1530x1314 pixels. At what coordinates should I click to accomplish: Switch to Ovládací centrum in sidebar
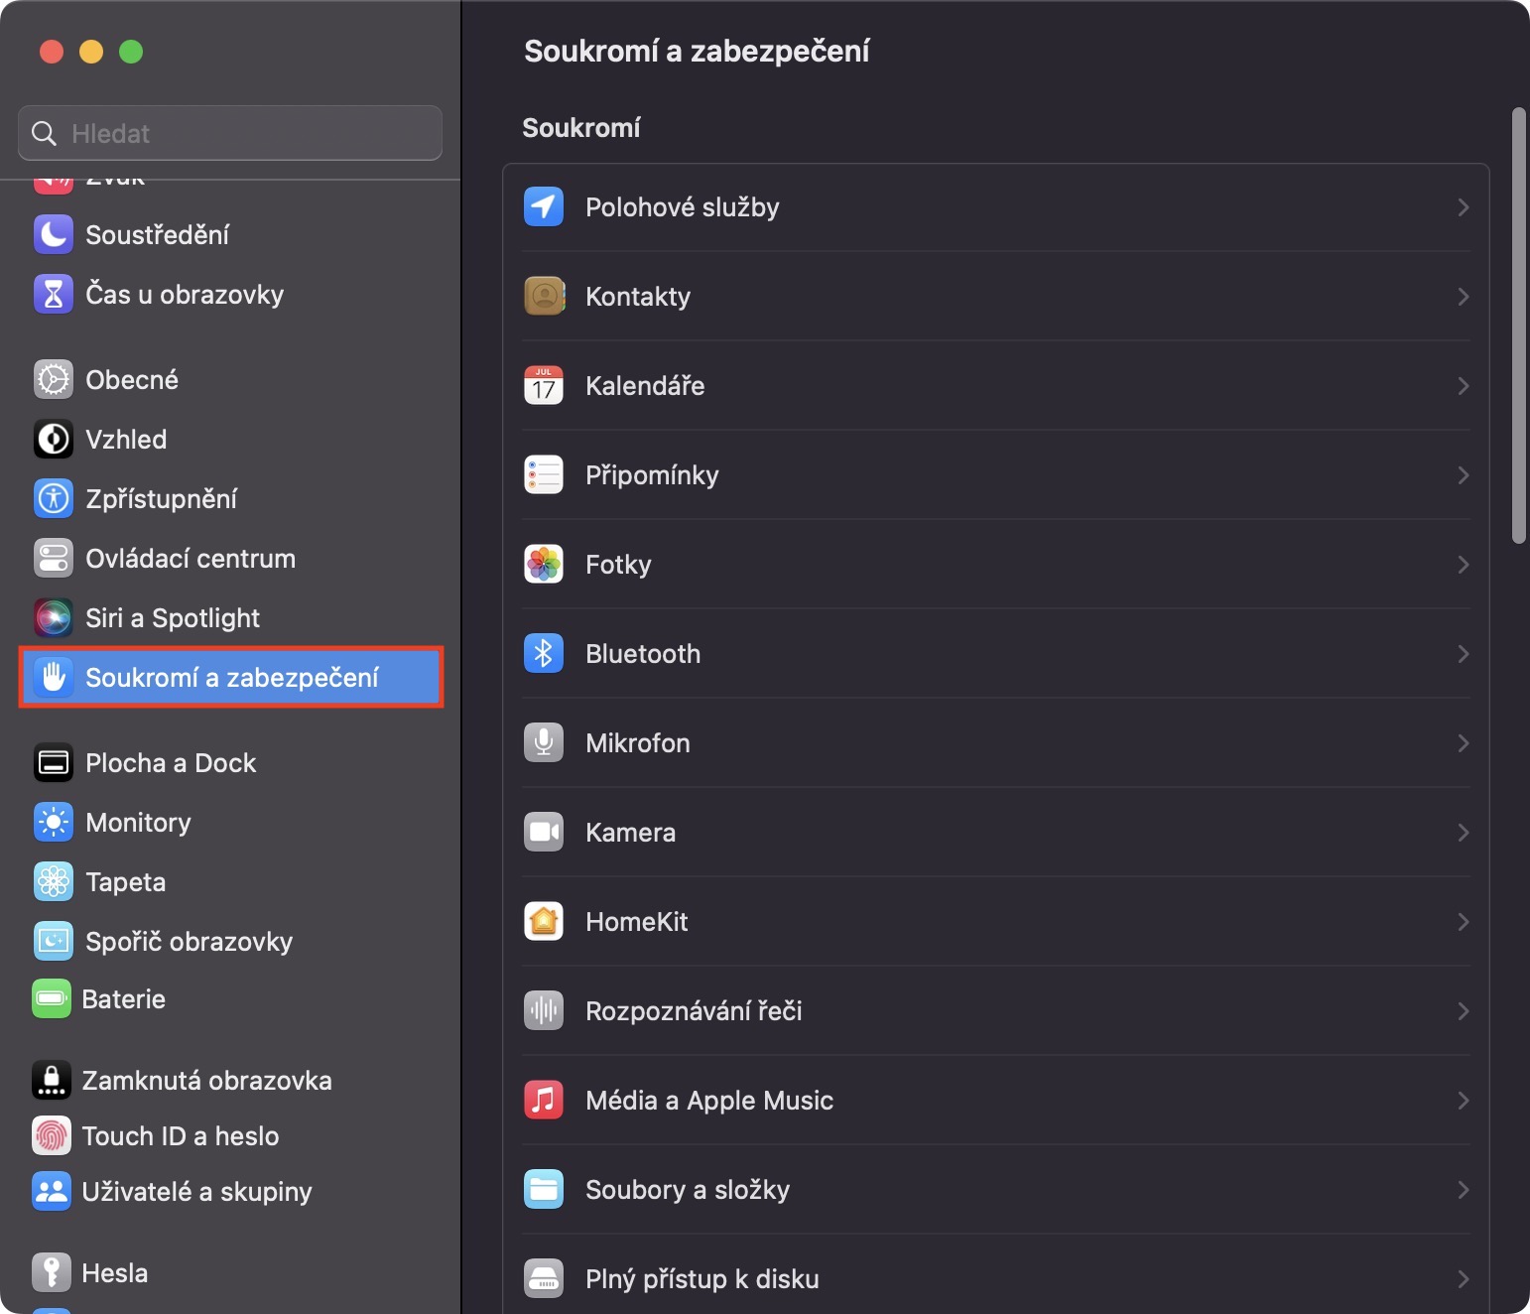tap(191, 558)
